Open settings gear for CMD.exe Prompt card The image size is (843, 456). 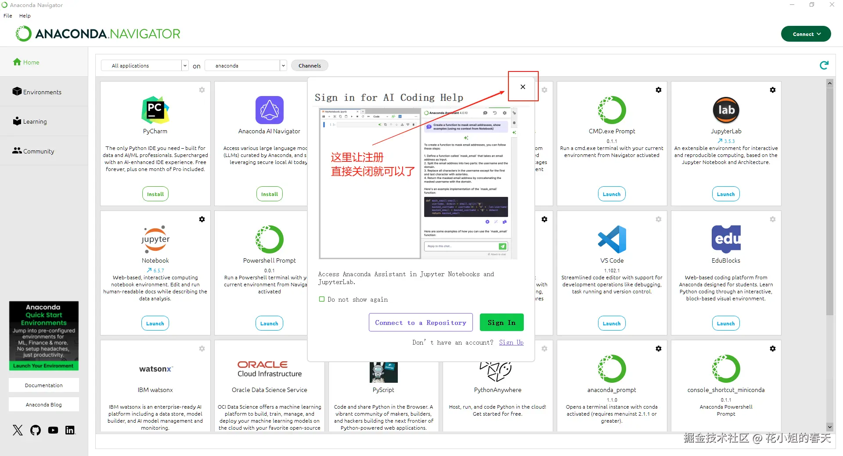click(659, 90)
